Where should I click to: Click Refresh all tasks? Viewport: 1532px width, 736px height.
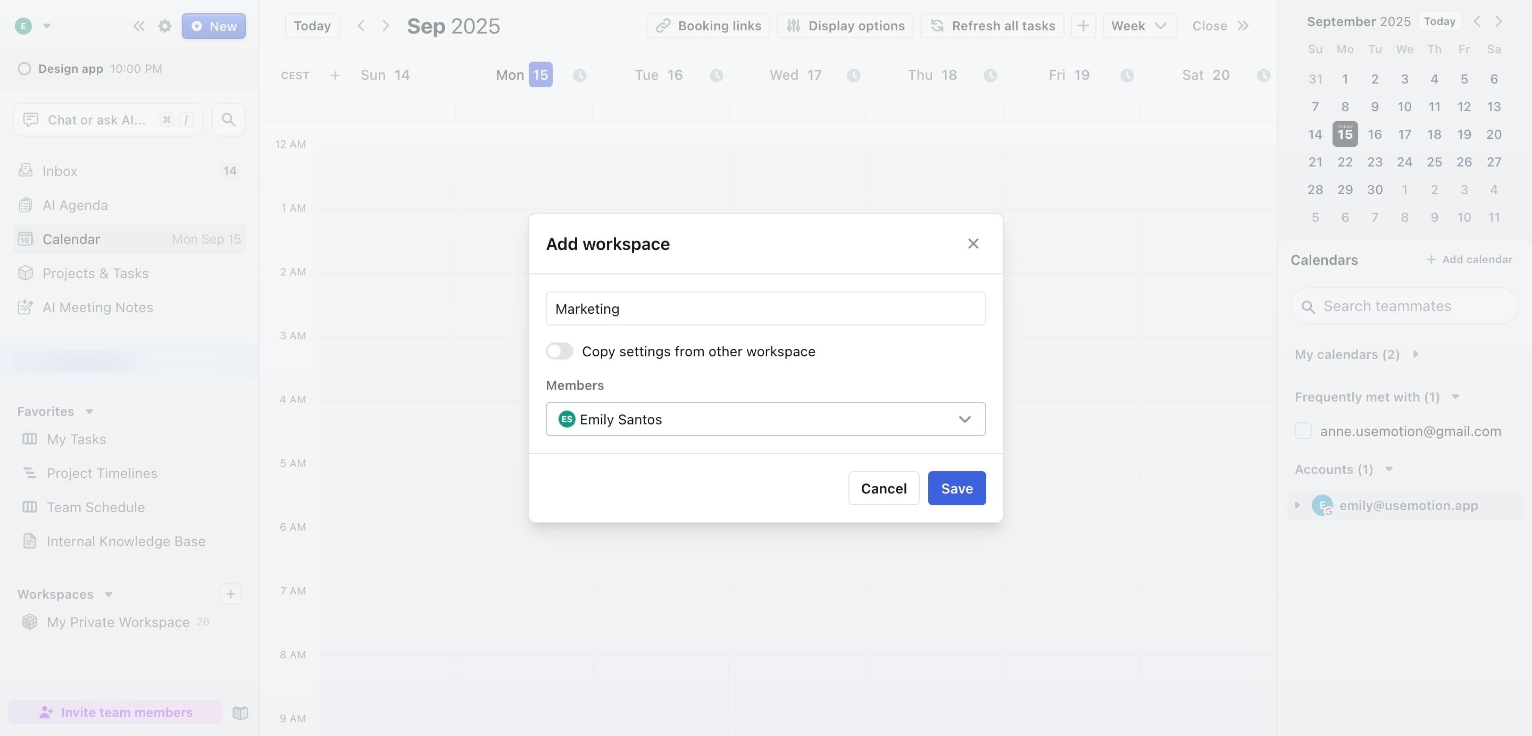pyautogui.click(x=992, y=26)
